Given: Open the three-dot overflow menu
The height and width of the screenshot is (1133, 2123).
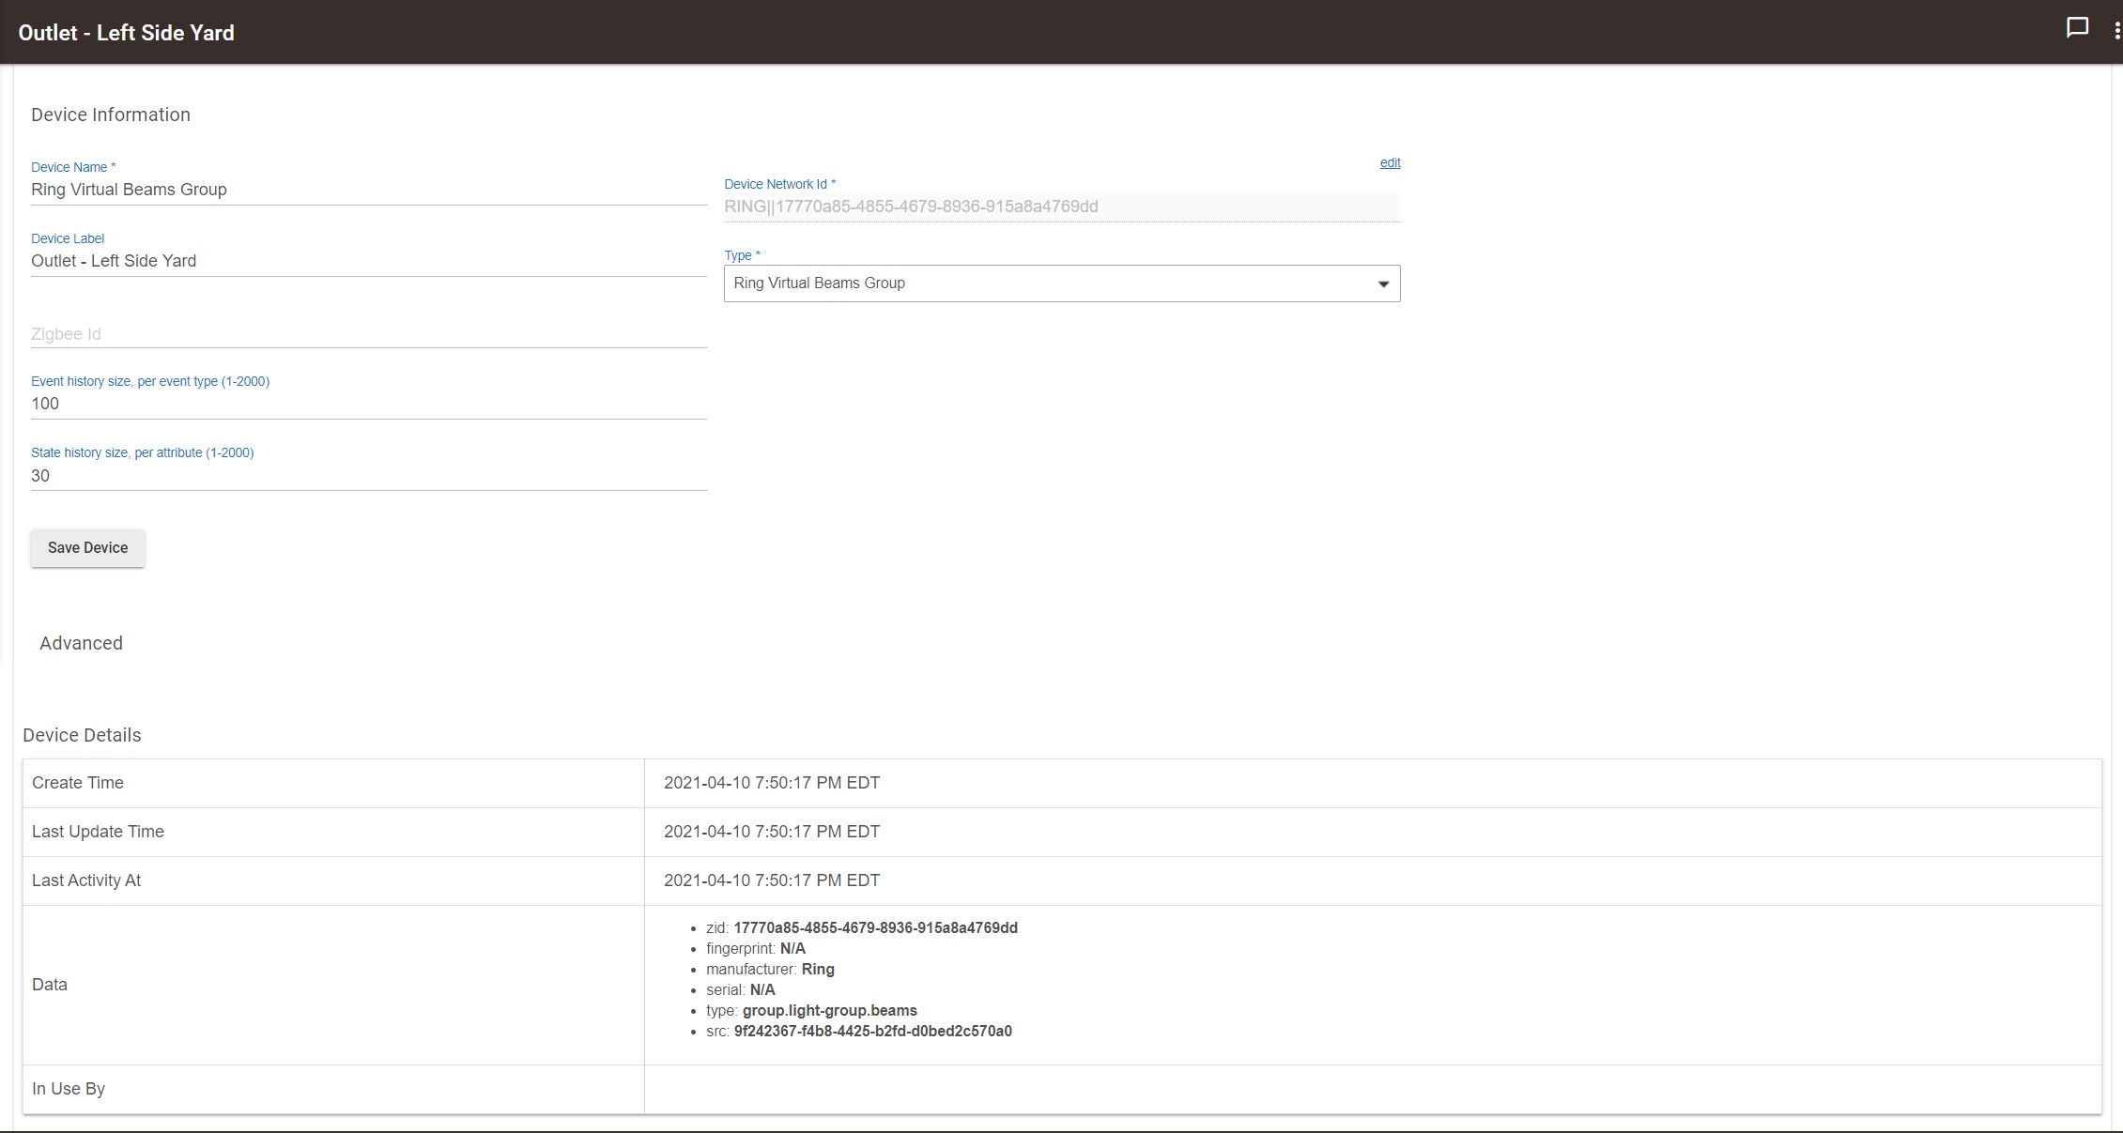Looking at the screenshot, I should (2116, 31).
